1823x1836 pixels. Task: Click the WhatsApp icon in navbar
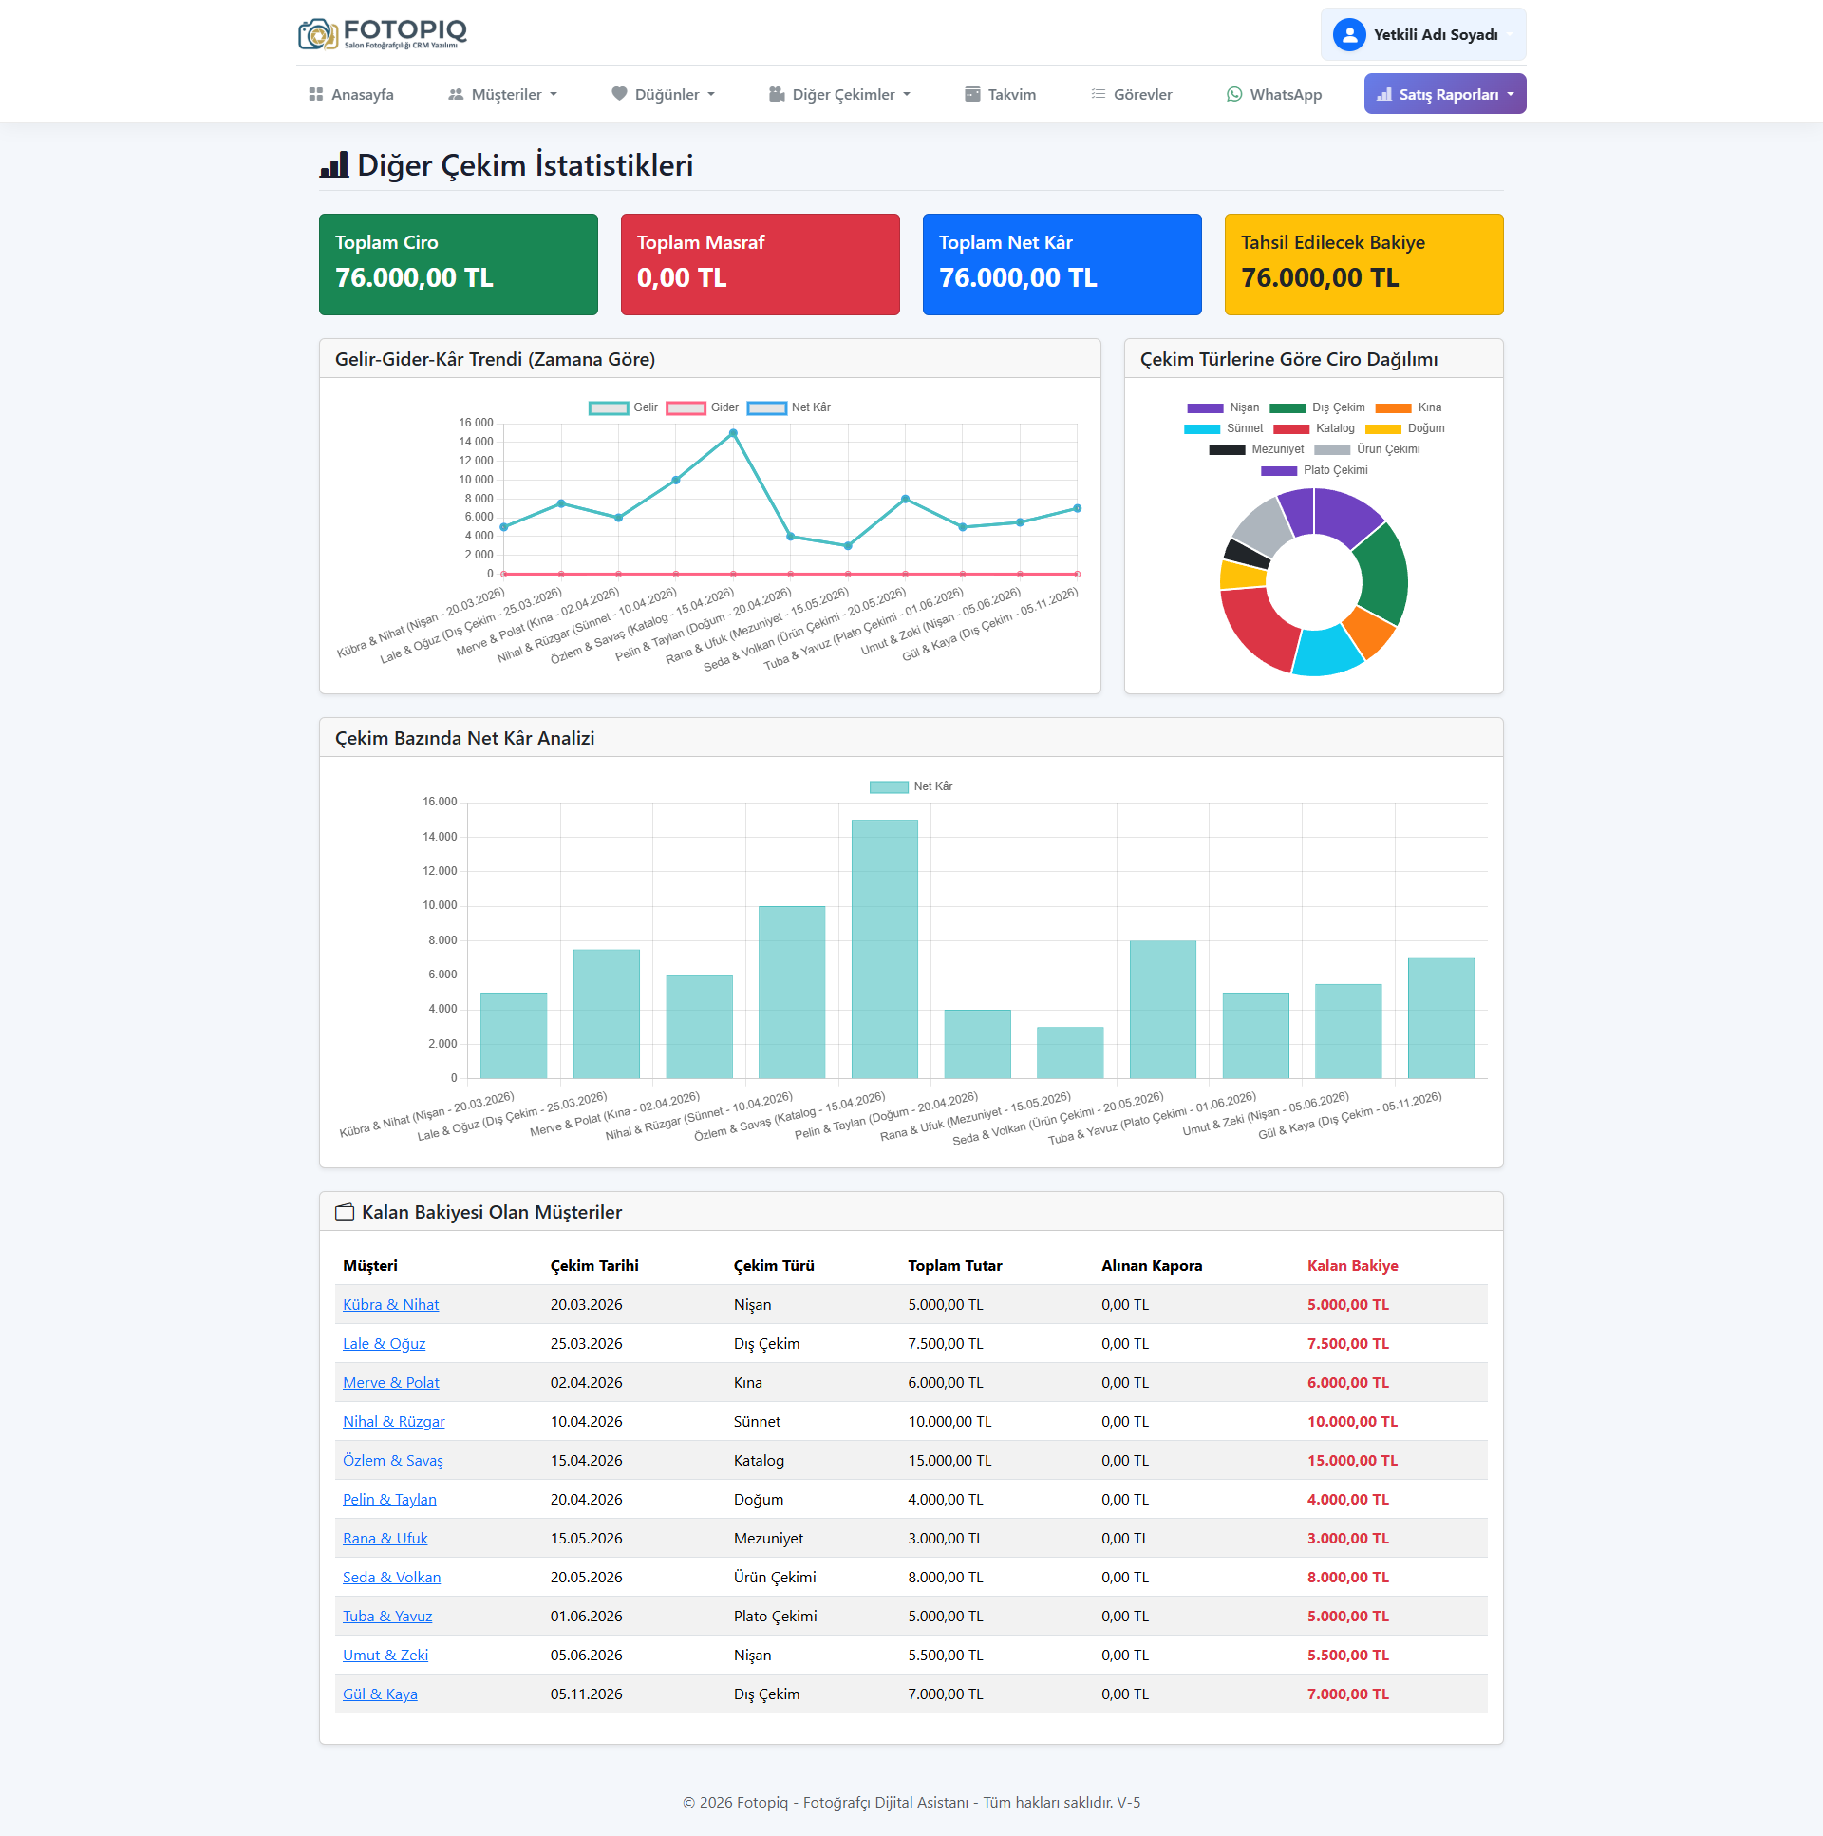pos(1234,94)
